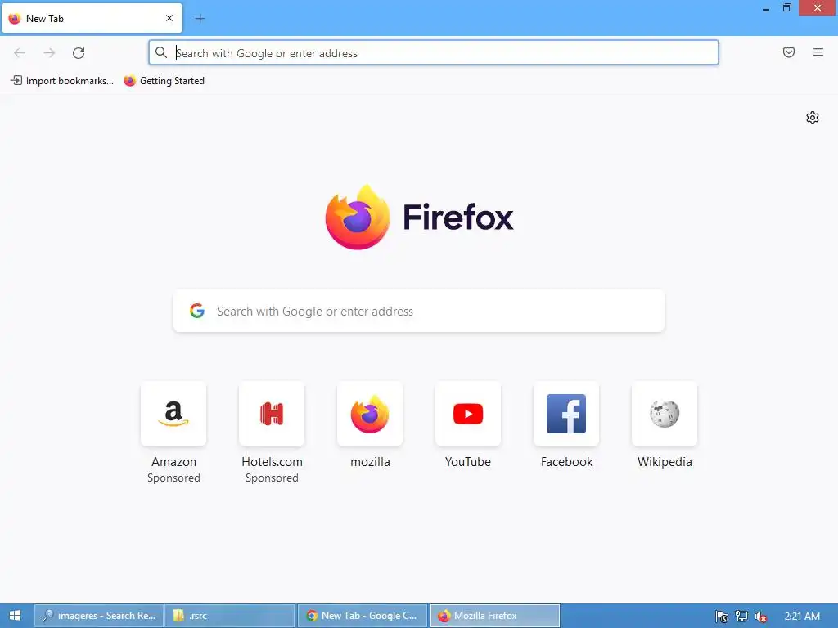Close the New Tab tab
838x628 pixels.
click(x=169, y=18)
